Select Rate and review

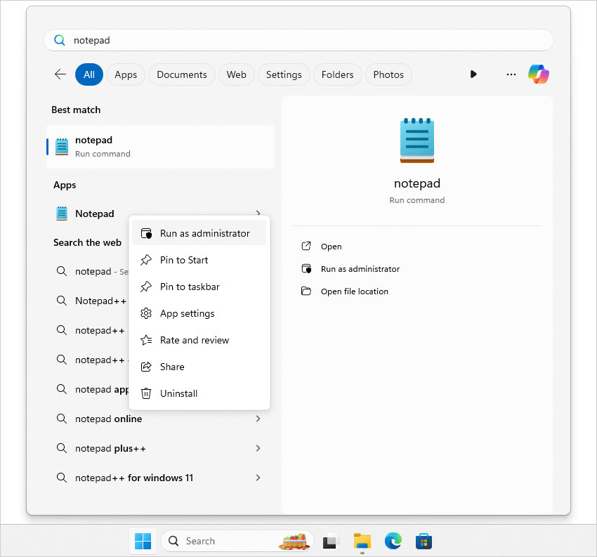click(x=199, y=340)
